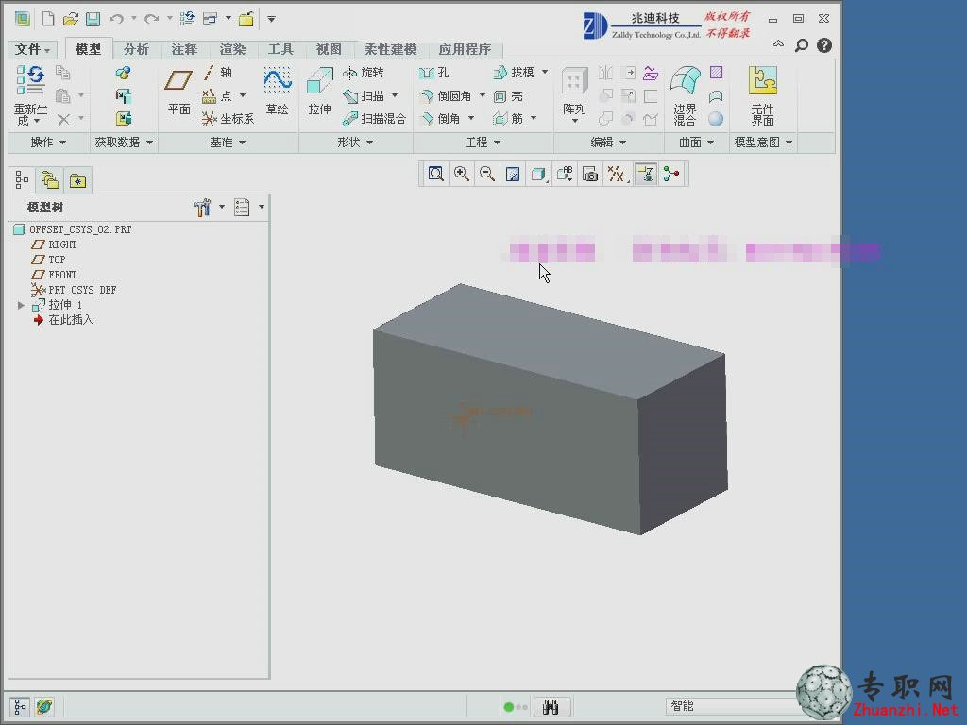Open the help question mark icon
This screenshot has width=967, height=725.
(x=823, y=45)
